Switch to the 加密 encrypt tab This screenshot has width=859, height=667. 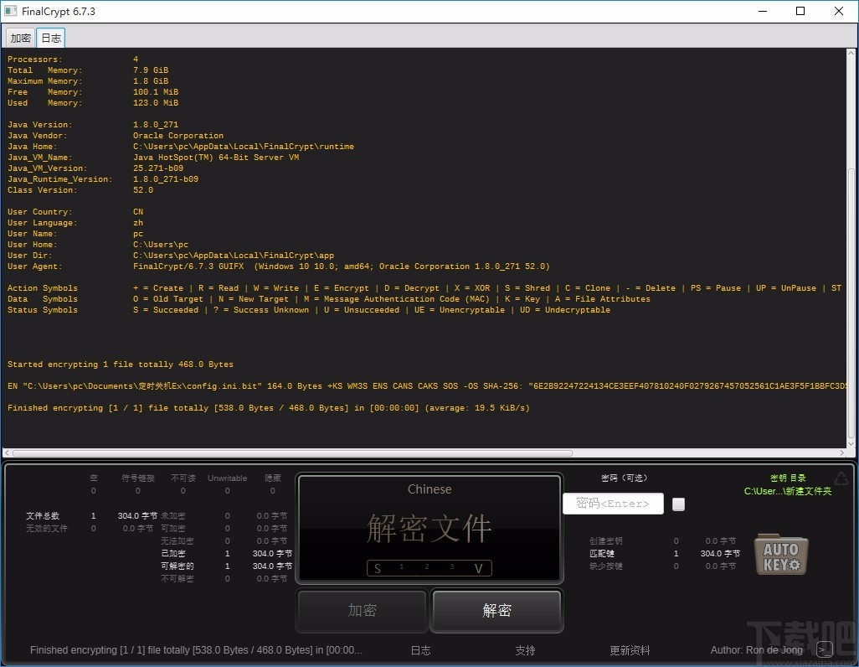(19, 37)
